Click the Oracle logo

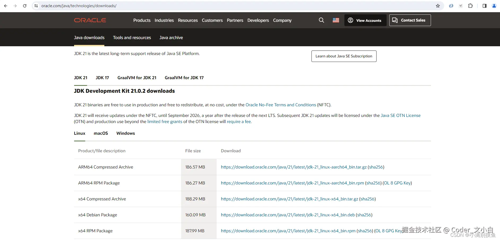pos(90,20)
